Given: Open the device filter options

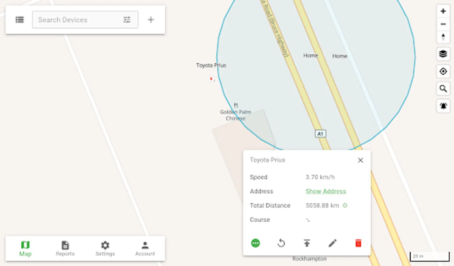Looking at the screenshot, I should 127,20.
